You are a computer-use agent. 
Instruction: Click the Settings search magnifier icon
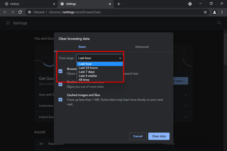coord(219,23)
